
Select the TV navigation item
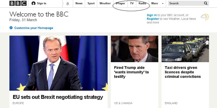point(132,3)
